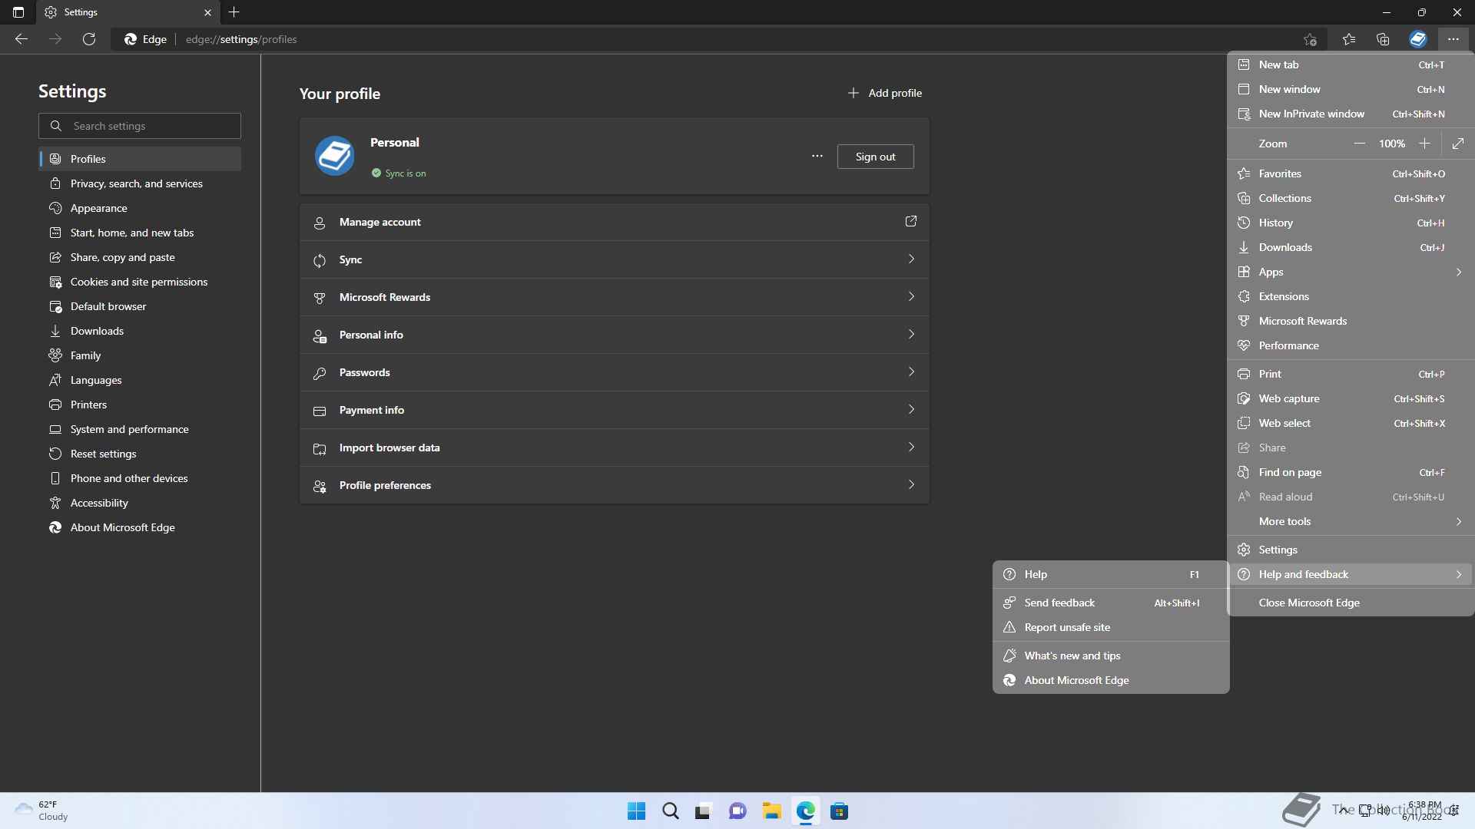Open the Favorites toolbar icon
Screen dimensions: 1475x829
(x=1349, y=39)
